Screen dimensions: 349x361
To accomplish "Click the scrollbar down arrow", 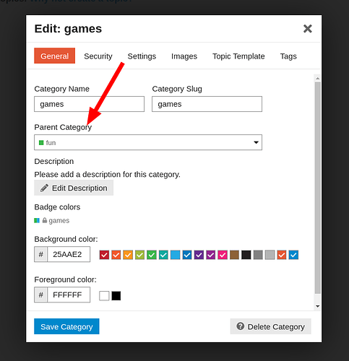I will coord(317,306).
